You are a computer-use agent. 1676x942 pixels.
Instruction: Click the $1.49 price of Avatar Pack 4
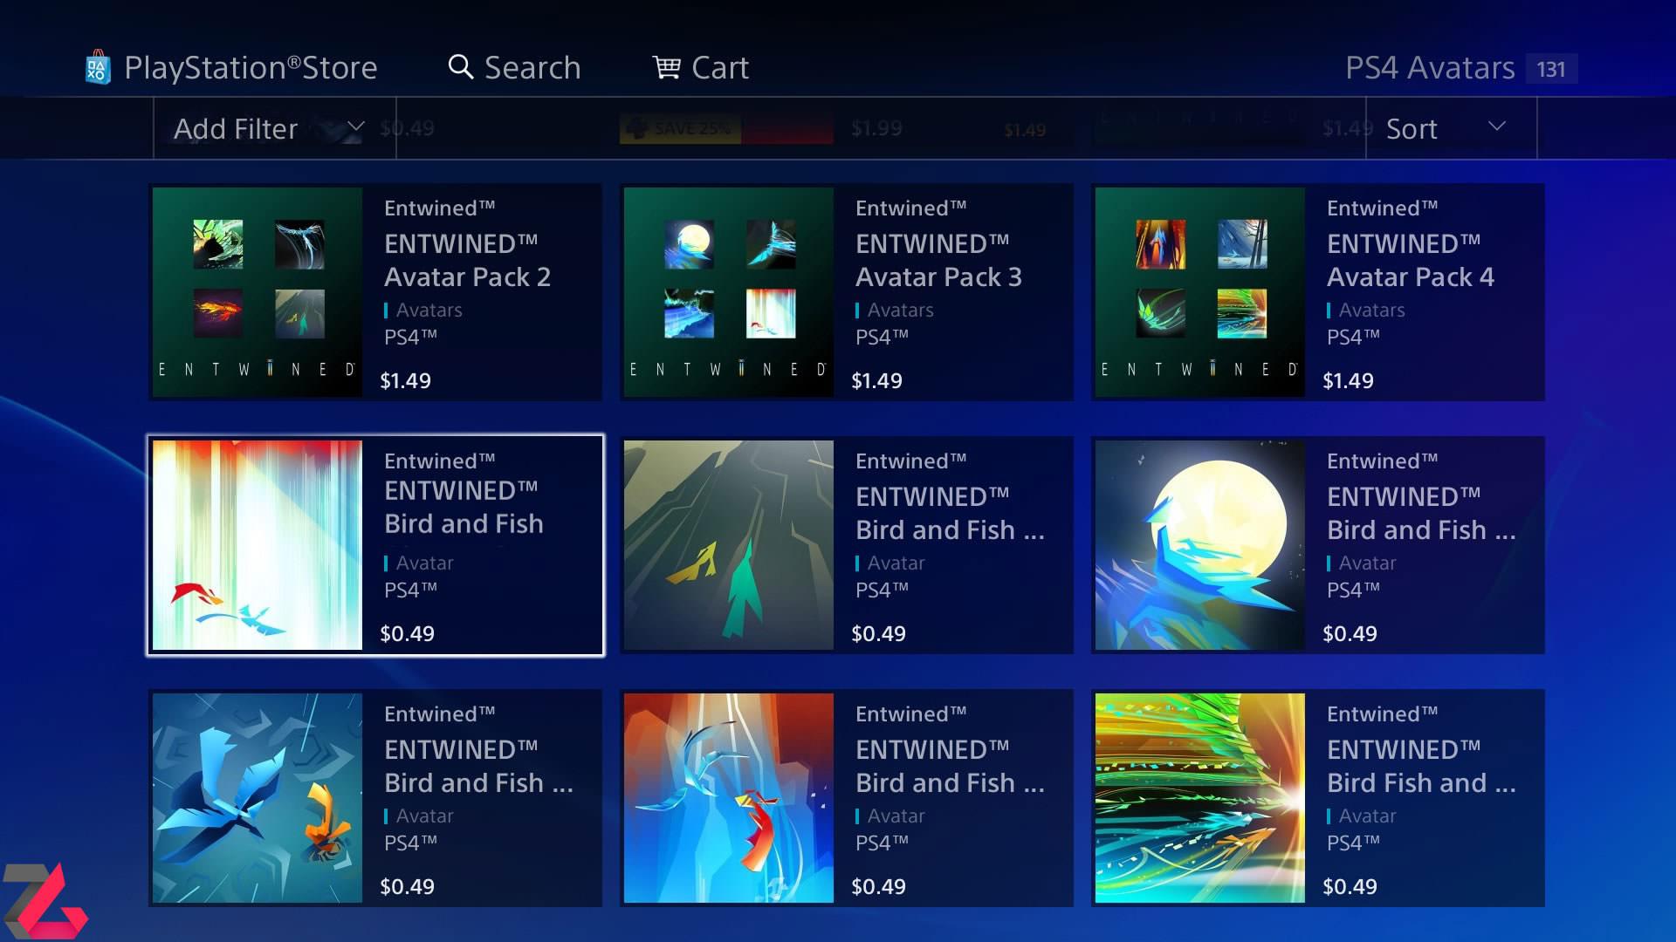[x=1349, y=380]
